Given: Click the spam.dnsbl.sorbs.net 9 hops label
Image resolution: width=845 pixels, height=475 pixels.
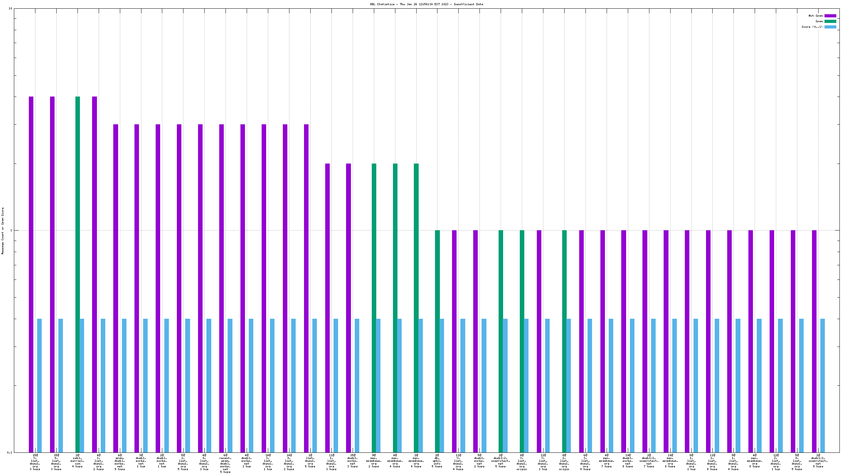Looking at the screenshot, I should click(120, 462).
